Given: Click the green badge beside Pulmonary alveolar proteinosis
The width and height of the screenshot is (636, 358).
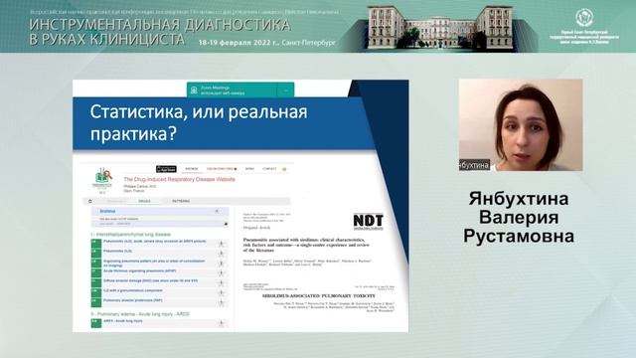Looking at the screenshot, I should 96,302.
